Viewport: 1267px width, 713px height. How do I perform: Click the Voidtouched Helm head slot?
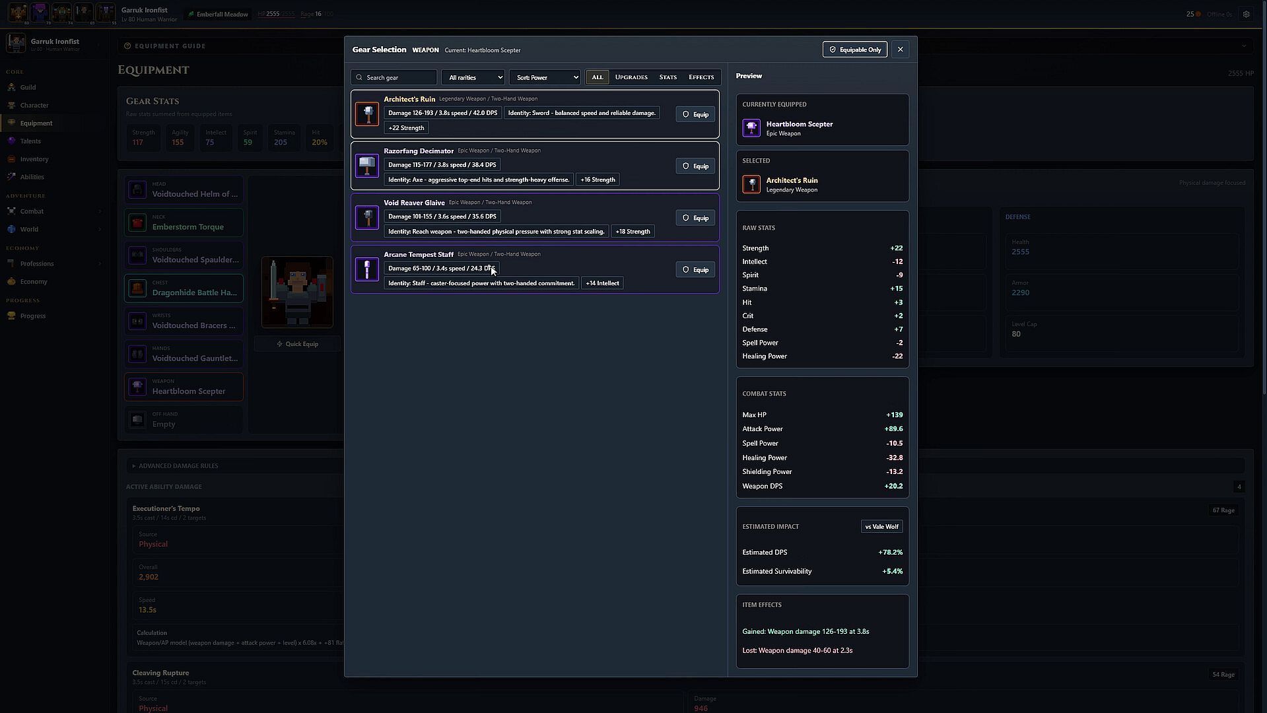(184, 189)
